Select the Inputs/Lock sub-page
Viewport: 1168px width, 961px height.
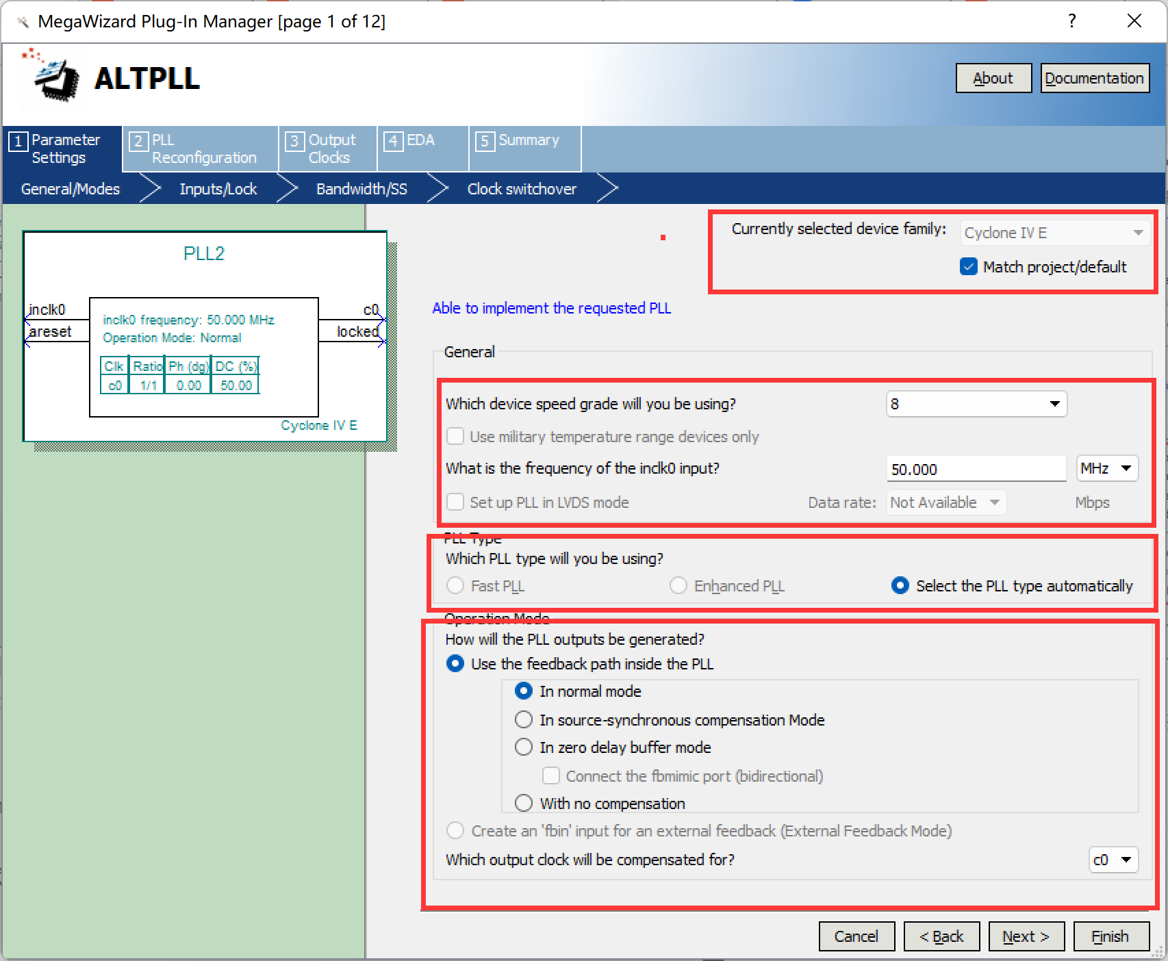[218, 189]
